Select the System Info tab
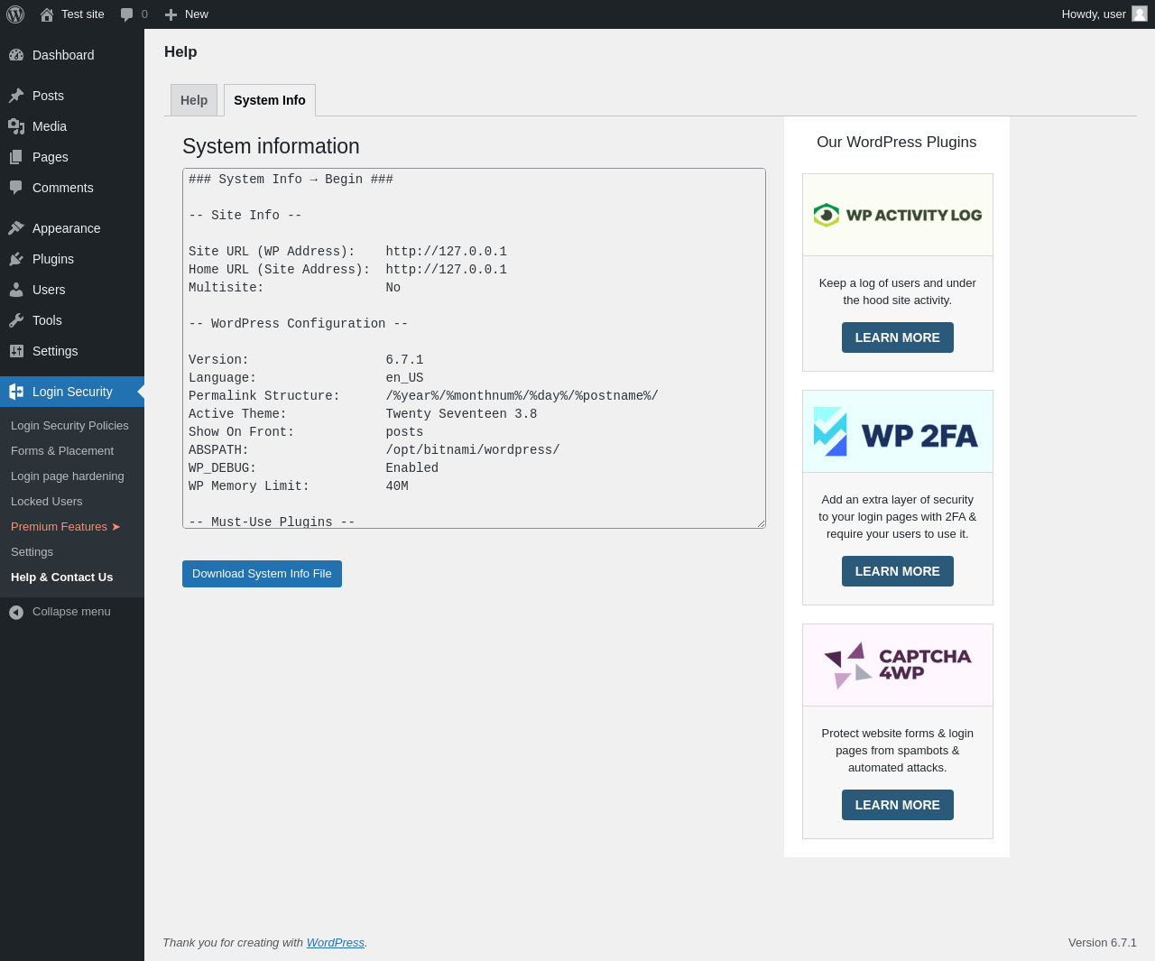 click(270, 100)
